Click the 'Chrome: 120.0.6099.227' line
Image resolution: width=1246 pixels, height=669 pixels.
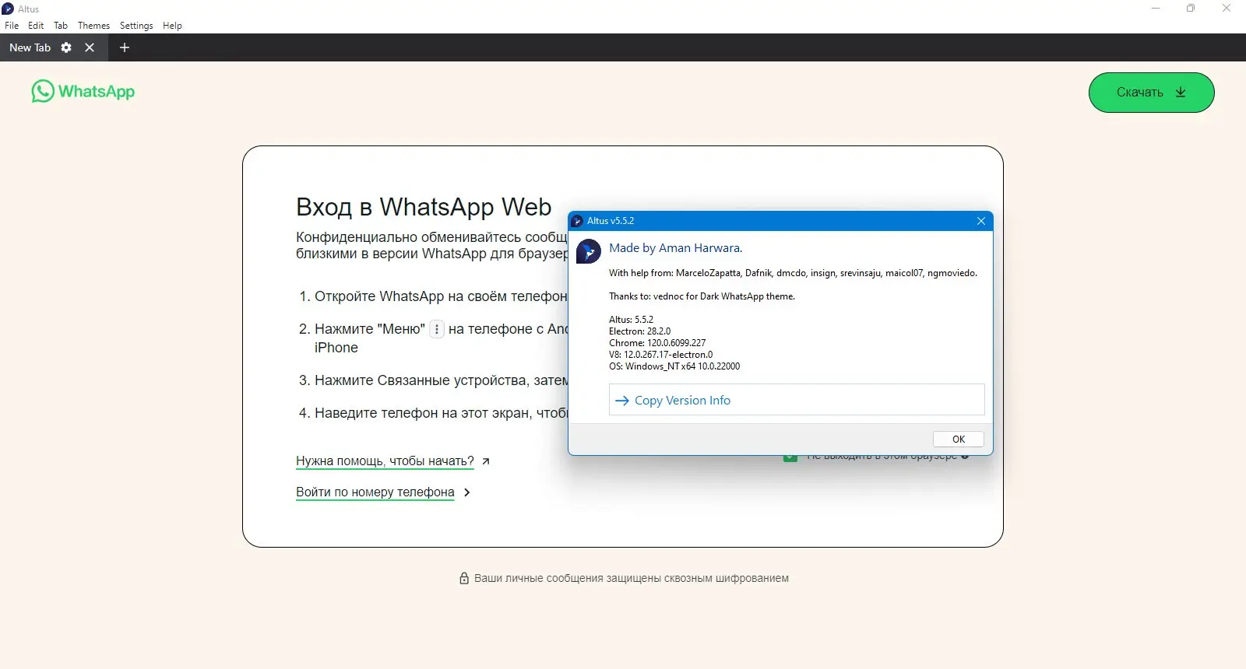tap(657, 343)
